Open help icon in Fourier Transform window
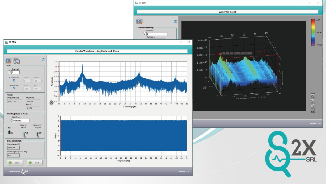 coord(44,60)
